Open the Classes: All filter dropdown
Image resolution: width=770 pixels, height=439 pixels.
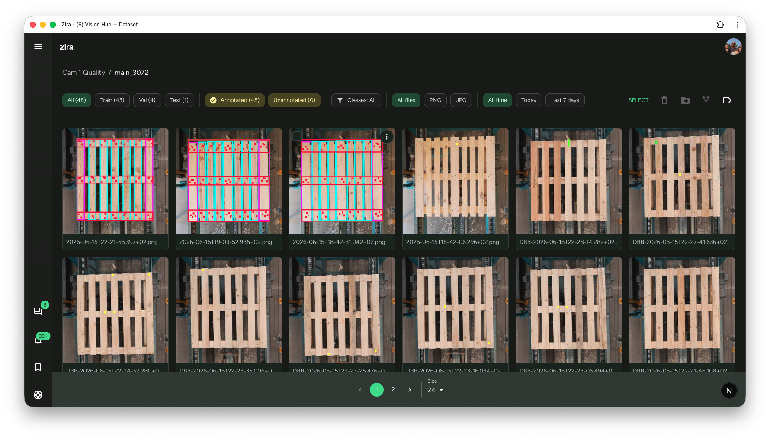click(x=356, y=100)
